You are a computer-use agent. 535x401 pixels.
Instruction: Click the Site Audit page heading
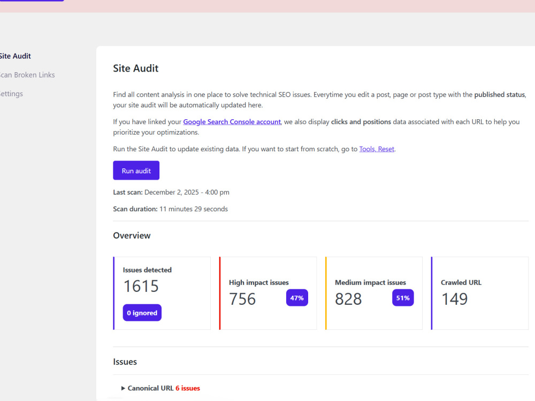[136, 68]
